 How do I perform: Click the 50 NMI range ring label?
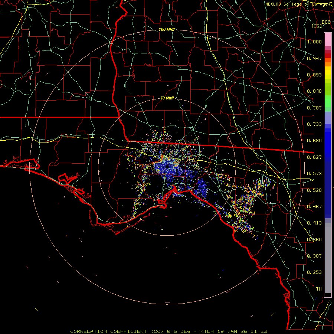tap(167, 98)
